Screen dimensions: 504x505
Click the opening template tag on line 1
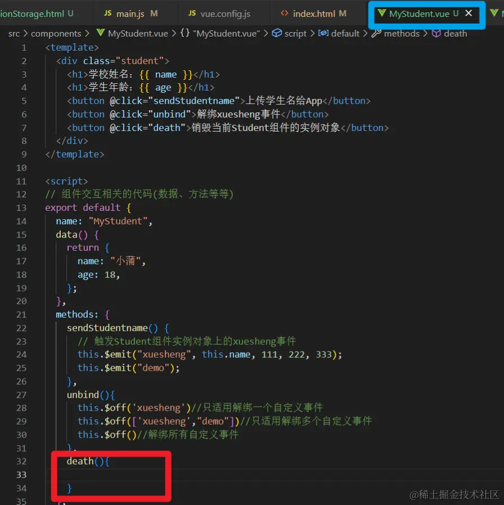pyautogui.click(x=72, y=48)
